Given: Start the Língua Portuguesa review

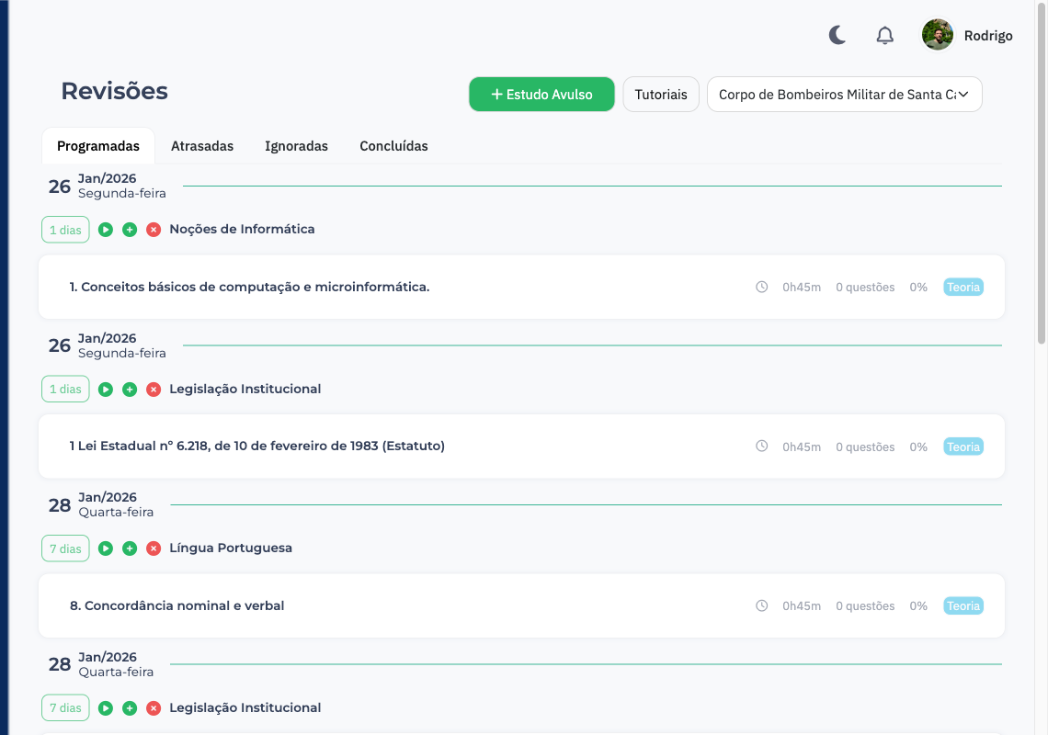Looking at the screenshot, I should (x=106, y=548).
